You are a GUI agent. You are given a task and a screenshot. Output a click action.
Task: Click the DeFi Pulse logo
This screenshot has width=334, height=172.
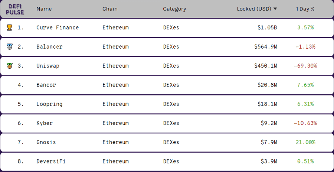15,9
